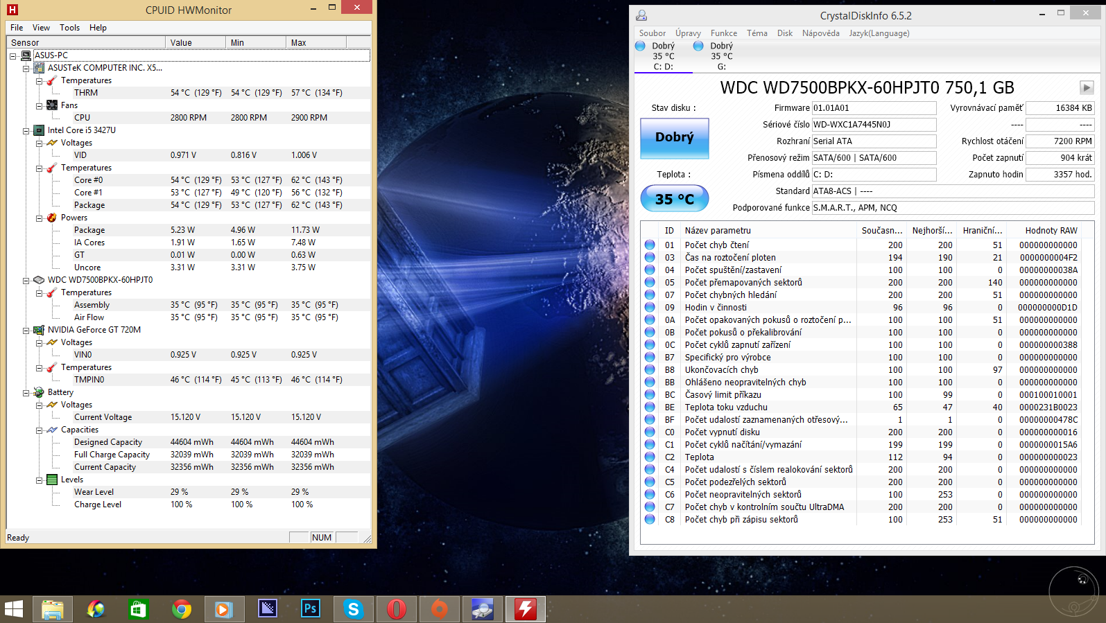Launch Opera browser from the taskbar
The width and height of the screenshot is (1106, 623).
397,609
